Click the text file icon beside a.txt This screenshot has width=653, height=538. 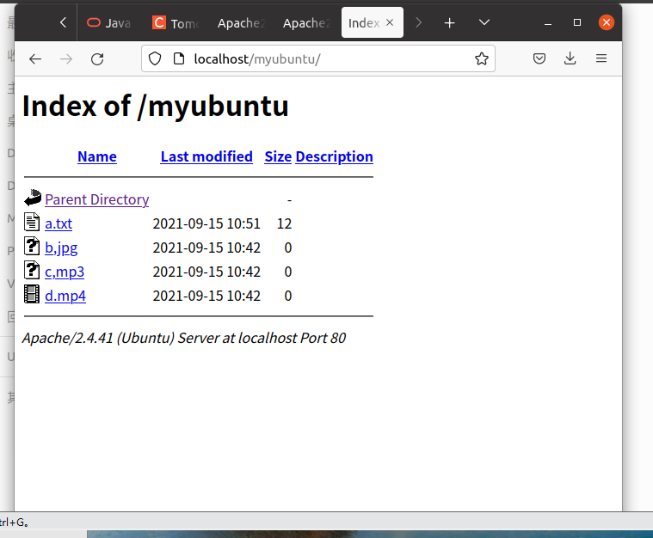coord(32,222)
